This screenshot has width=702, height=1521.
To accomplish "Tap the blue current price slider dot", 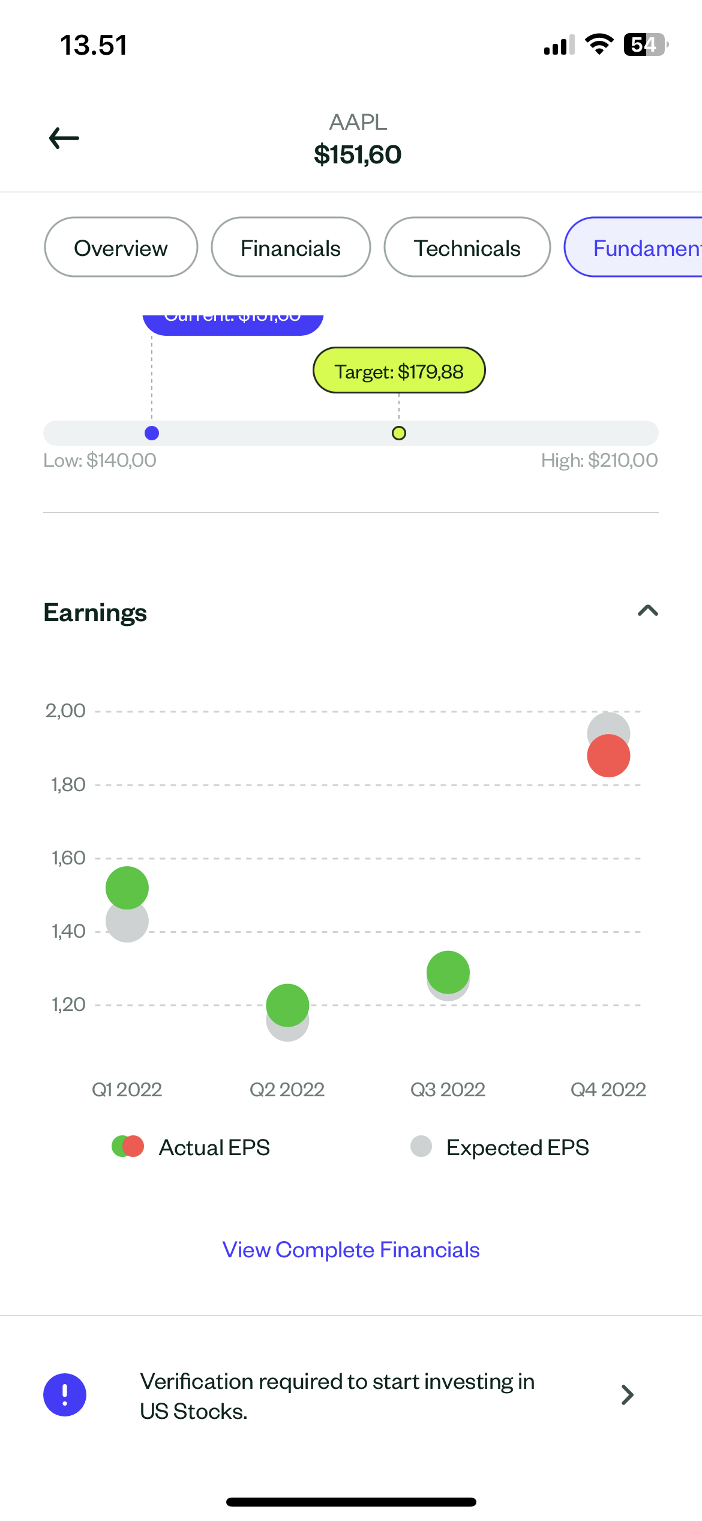I will coord(152,433).
